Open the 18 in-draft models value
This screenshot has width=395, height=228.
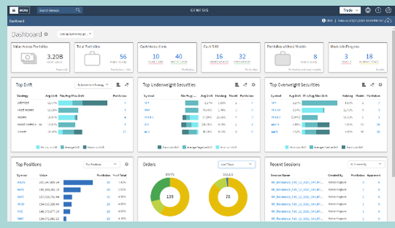pos(369,57)
